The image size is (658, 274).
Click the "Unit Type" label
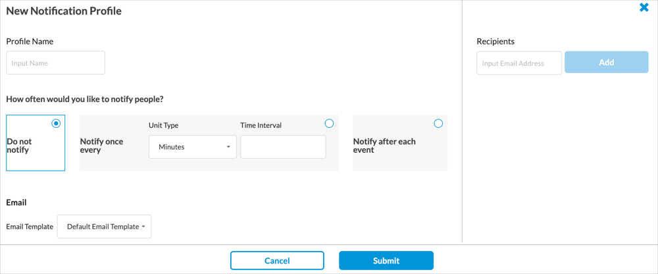pos(163,125)
